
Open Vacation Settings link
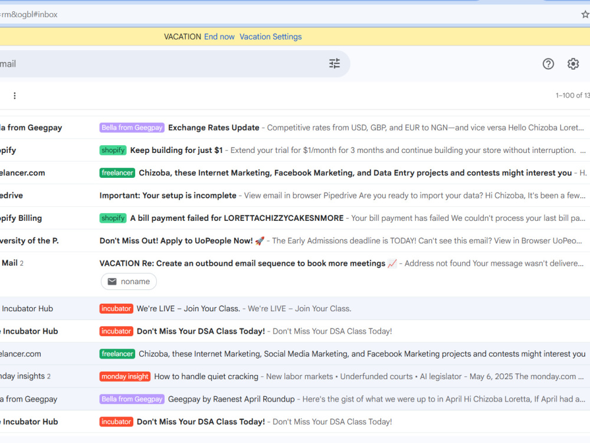point(271,37)
